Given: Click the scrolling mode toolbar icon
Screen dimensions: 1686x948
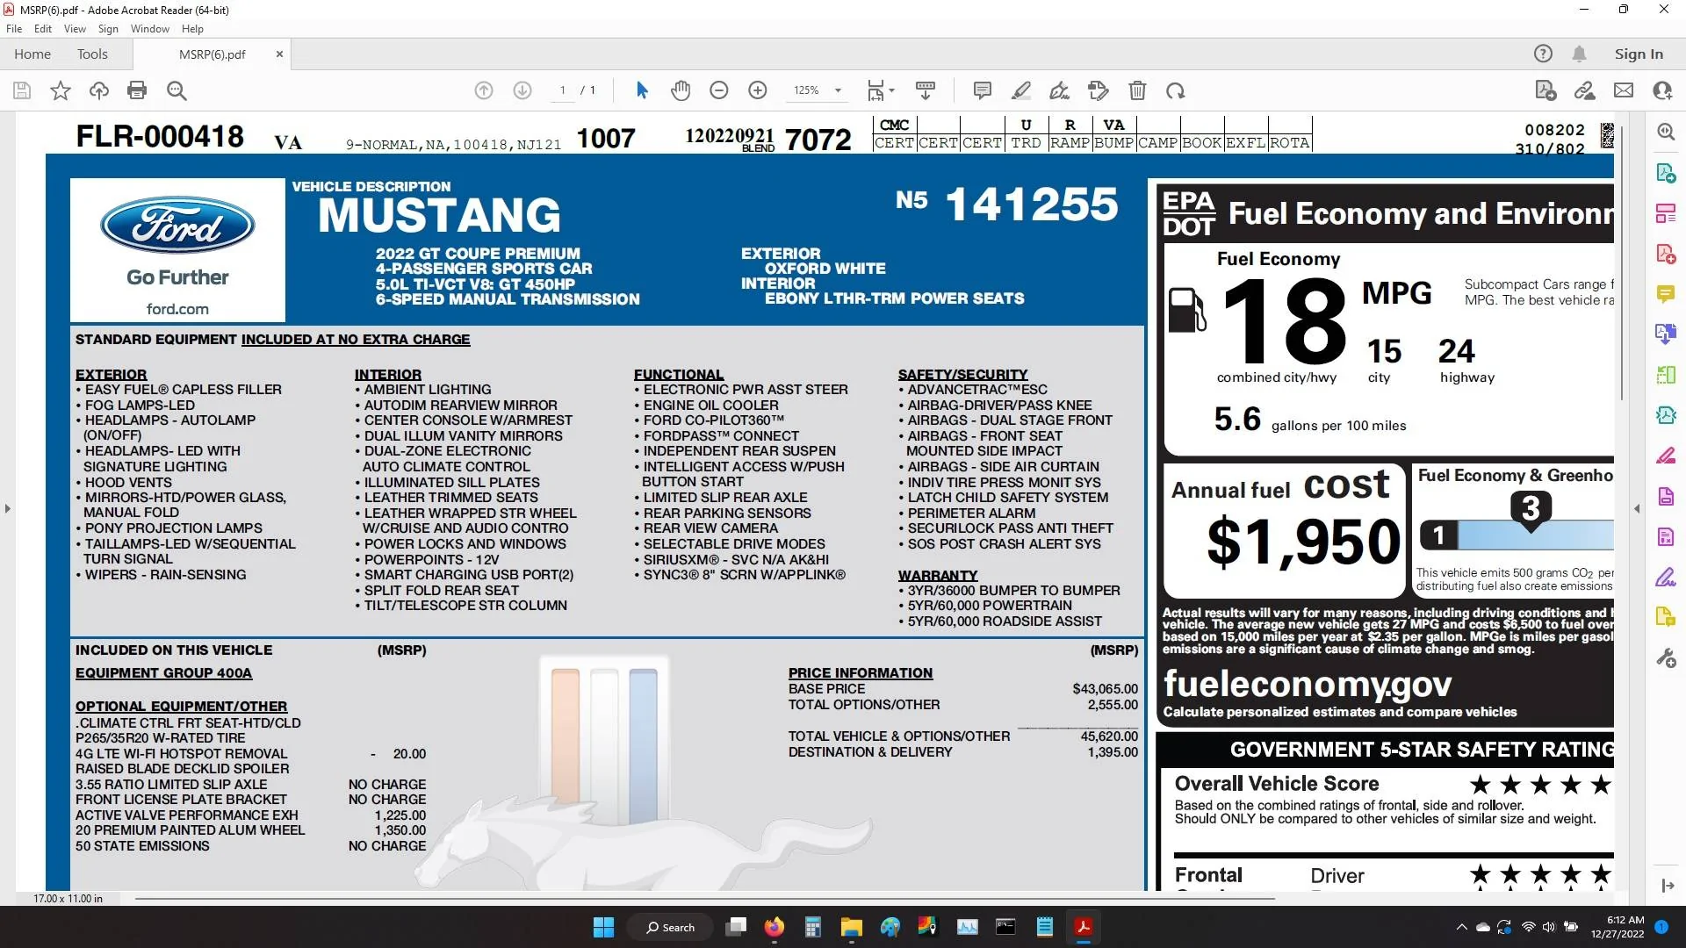Looking at the screenshot, I should tap(926, 90).
